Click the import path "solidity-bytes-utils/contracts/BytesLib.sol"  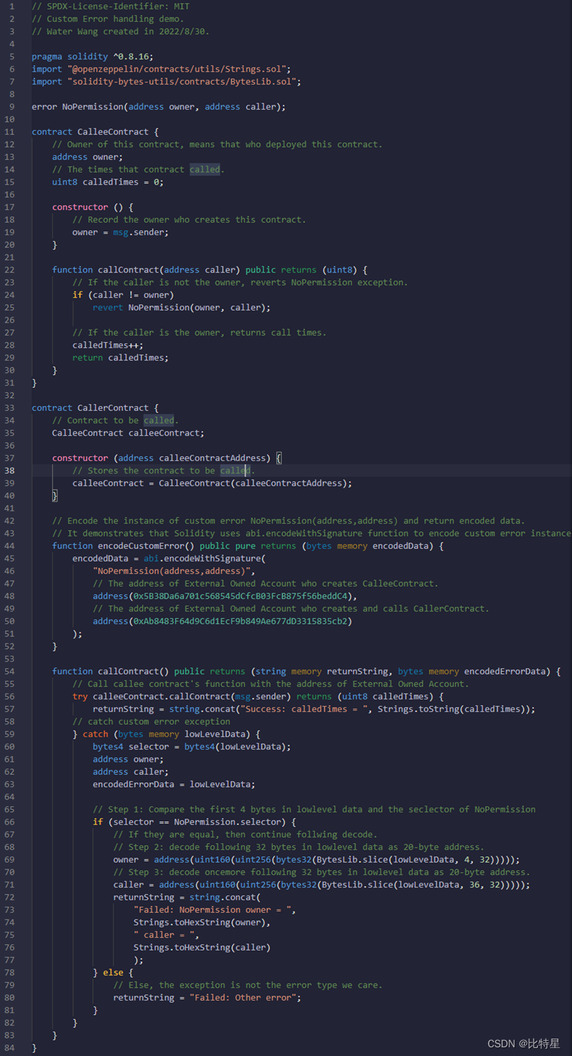click(x=183, y=81)
